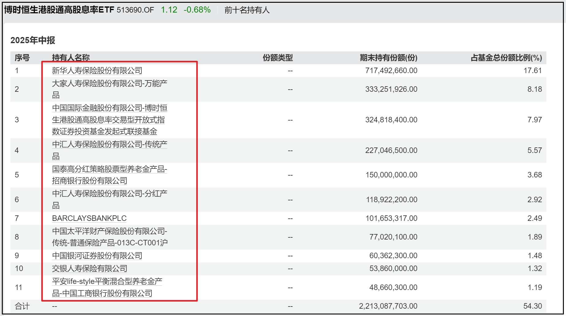Click the 占基金总份额比例(%) column header
Viewport: 566px width, 316px height.
(506, 58)
